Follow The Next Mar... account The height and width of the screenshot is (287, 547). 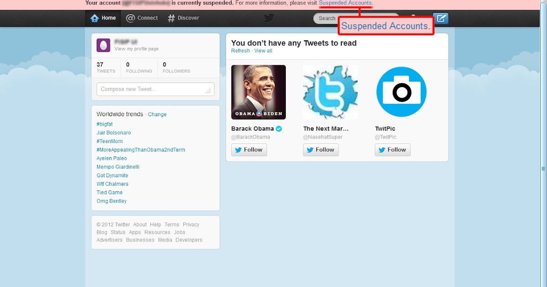321,150
